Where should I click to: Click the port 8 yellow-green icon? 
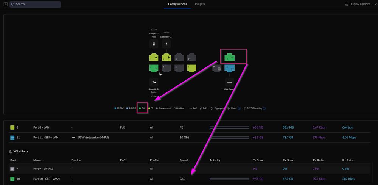(192, 69)
